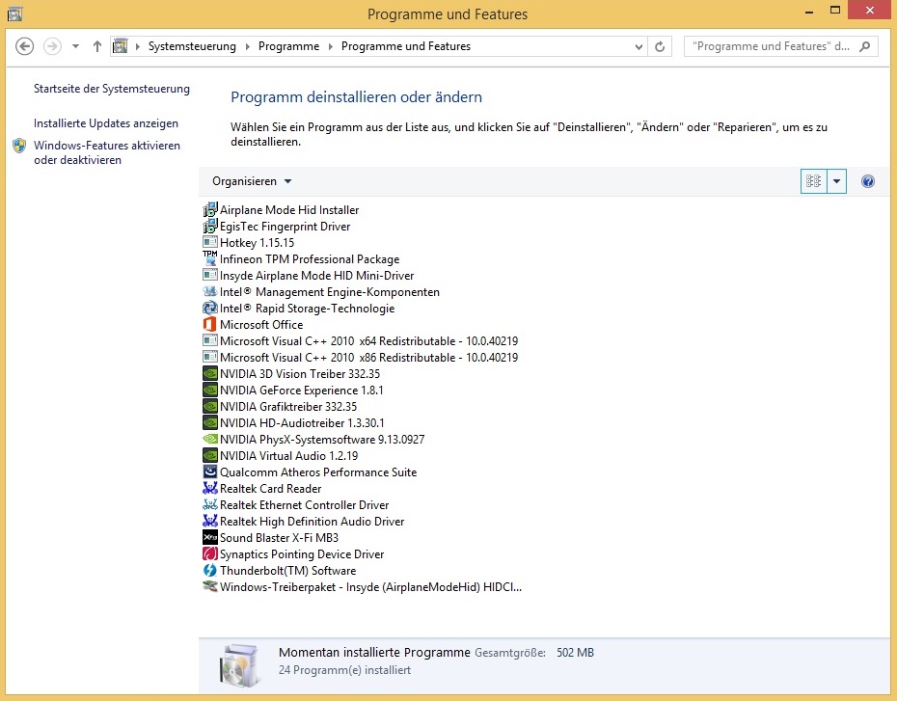
Task: Click the control panel icon in address bar
Action: pos(121,45)
